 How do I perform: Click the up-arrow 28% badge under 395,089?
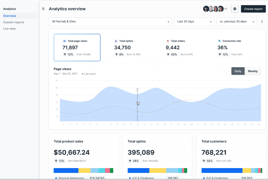pos(134,161)
